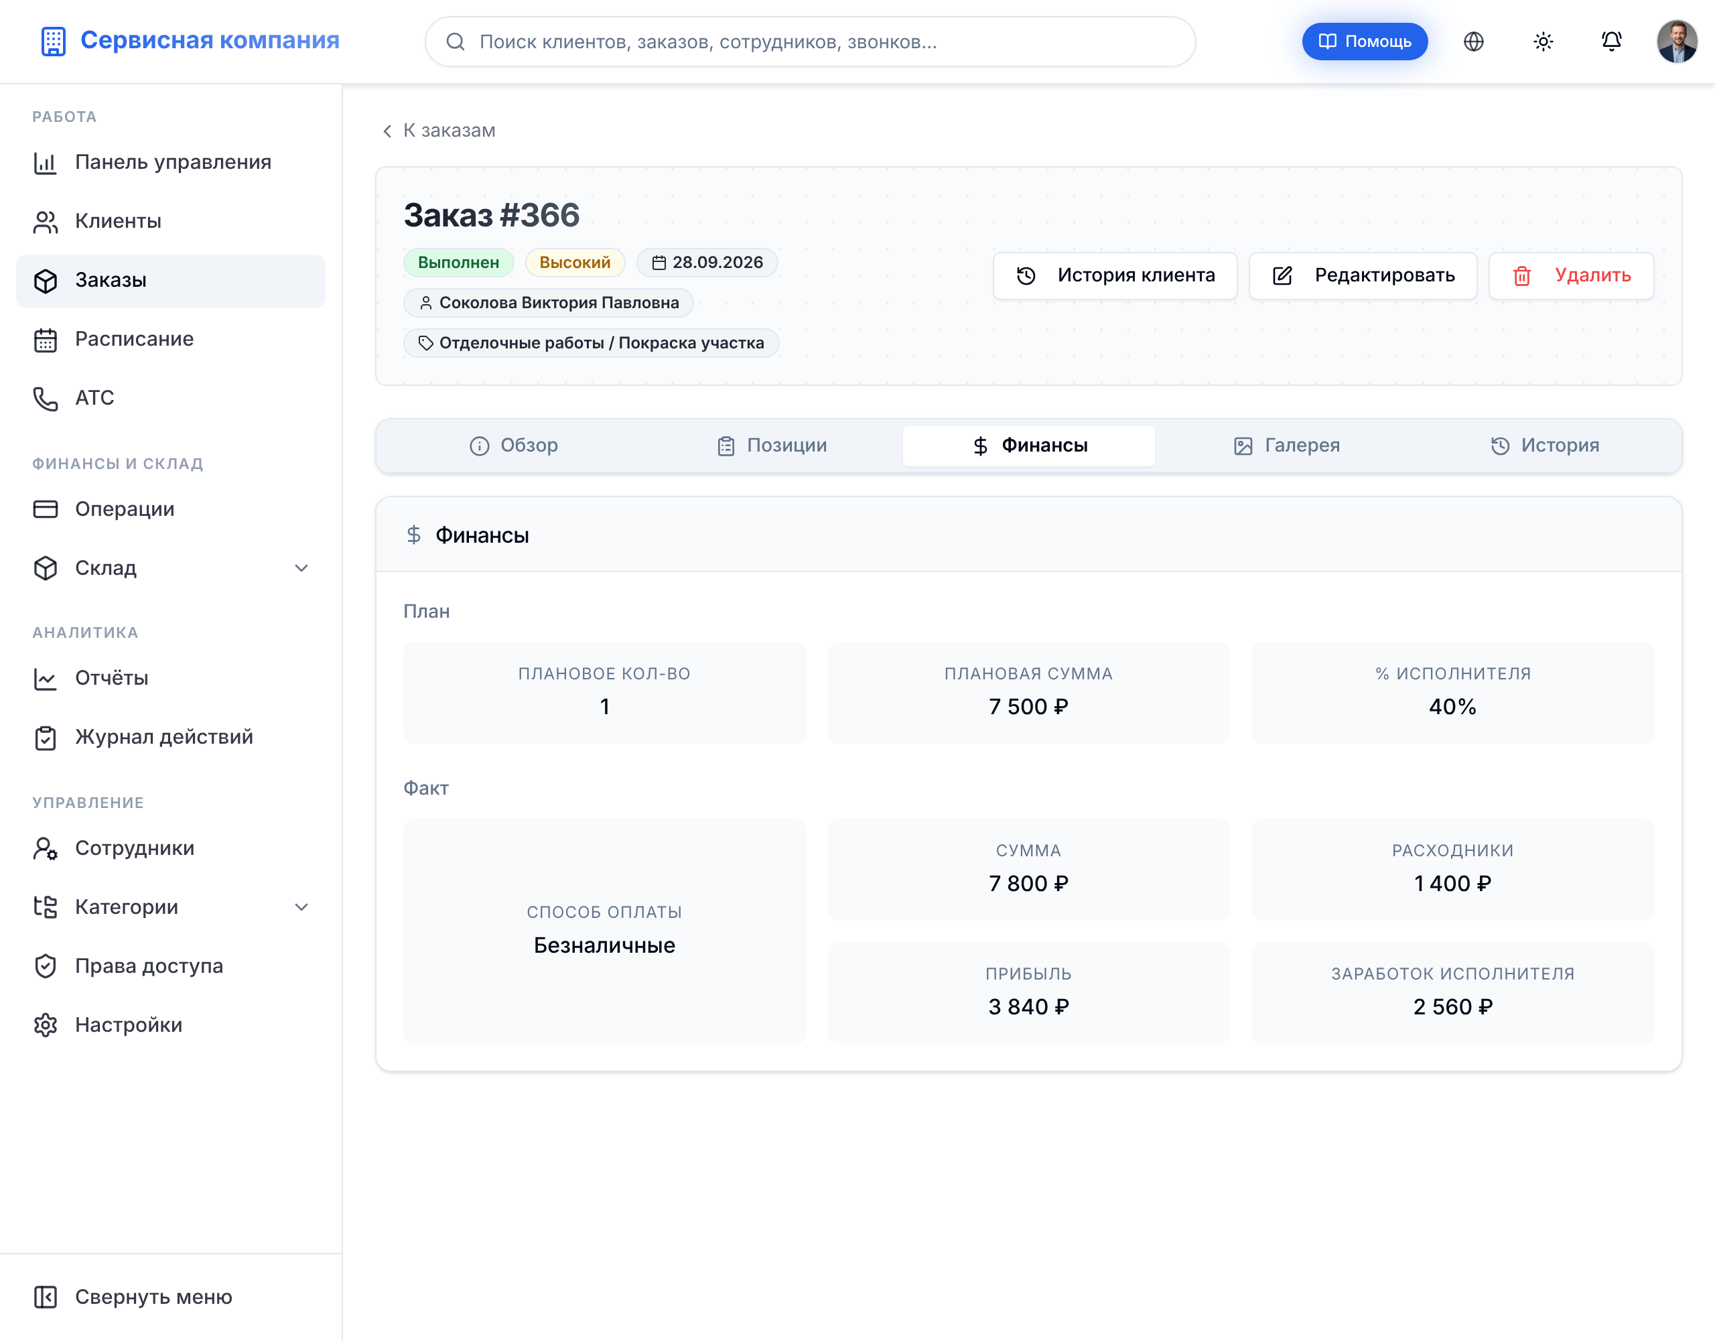Viewport: 1715px width, 1340px height.
Task: Open notifications bell icon
Action: [x=1611, y=41]
